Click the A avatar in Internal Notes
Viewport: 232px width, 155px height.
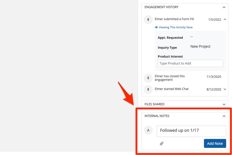pos(148,131)
